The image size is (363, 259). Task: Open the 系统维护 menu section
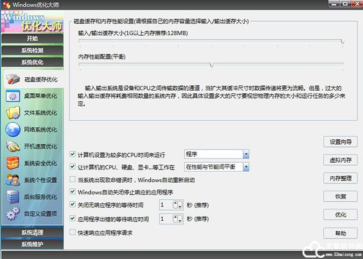(x=32, y=244)
